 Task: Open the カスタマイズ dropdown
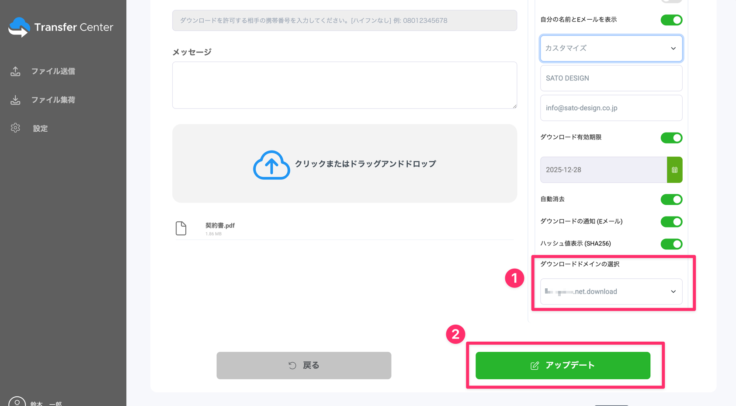611,48
